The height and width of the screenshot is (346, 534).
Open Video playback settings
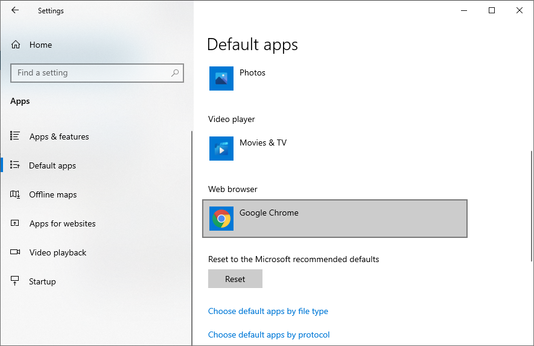click(57, 252)
